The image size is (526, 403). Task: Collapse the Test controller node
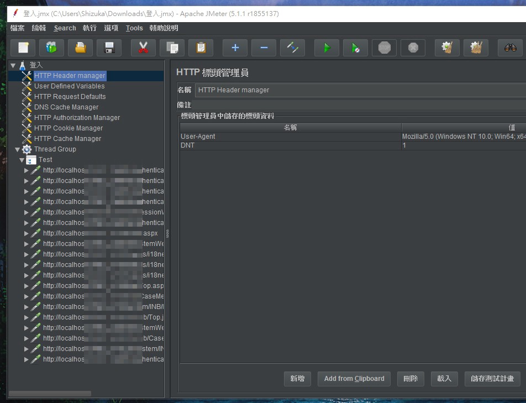pos(22,160)
